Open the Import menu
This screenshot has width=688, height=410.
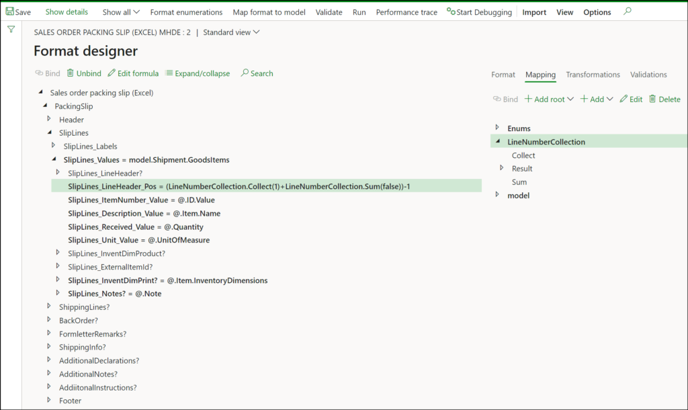tap(534, 12)
